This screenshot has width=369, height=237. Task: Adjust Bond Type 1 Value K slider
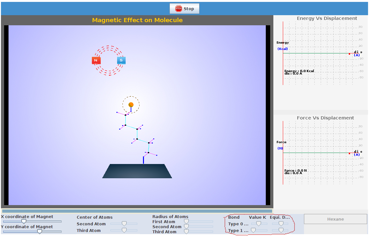259,230
